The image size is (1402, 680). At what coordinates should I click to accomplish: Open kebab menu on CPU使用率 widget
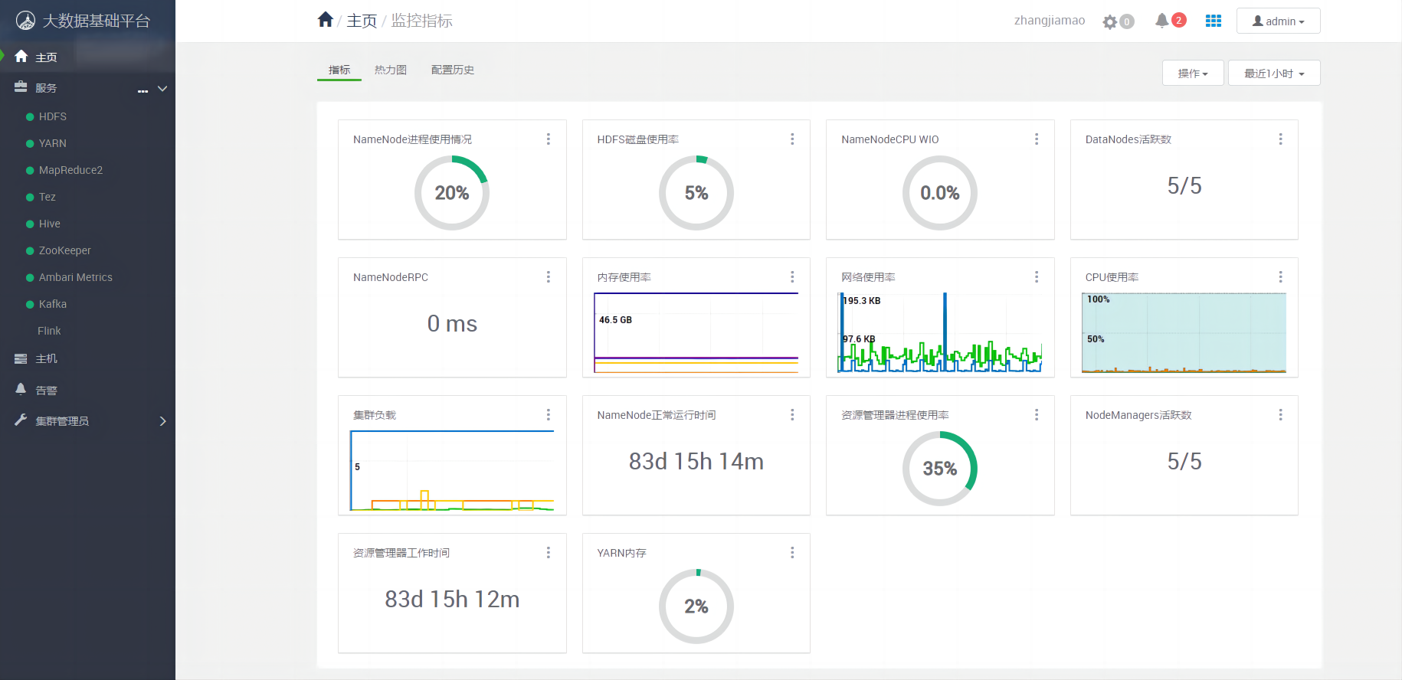(x=1280, y=277)
